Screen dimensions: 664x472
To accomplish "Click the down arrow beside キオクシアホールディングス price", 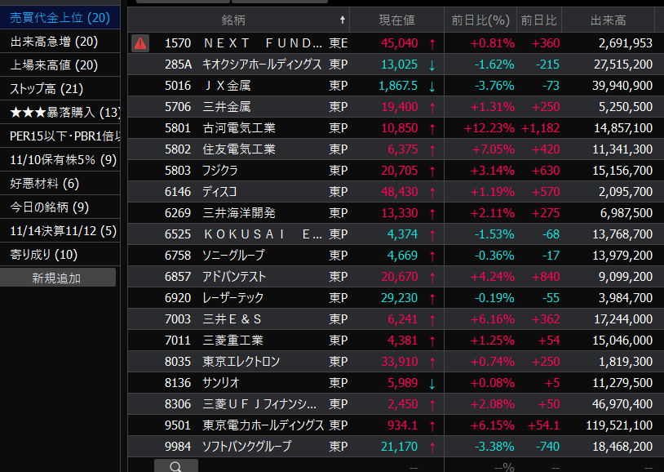I will 432,65.
